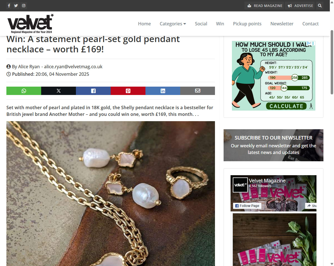Open the Twitter icon in the top bar

pos(16,6)
